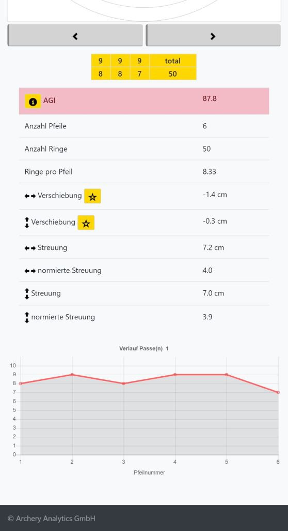
Task: Click chart data point for arrow 6
Action: pyautogui.click(x=278, y=392)
